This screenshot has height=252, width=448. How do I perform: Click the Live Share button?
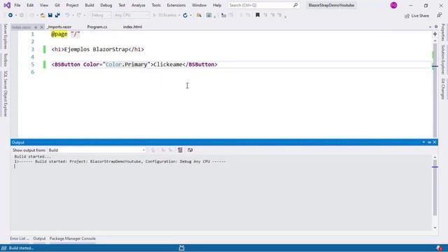(417, 15)
